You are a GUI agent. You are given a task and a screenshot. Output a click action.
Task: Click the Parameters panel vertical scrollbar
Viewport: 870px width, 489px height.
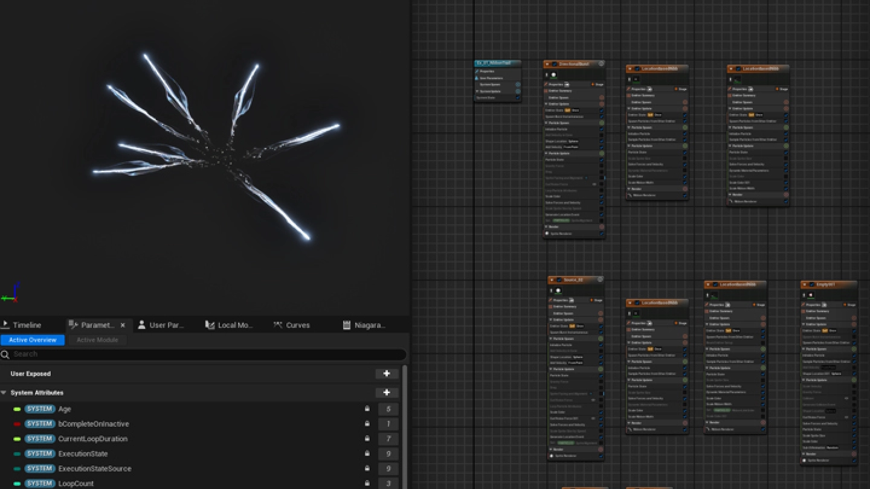point(405,426)
